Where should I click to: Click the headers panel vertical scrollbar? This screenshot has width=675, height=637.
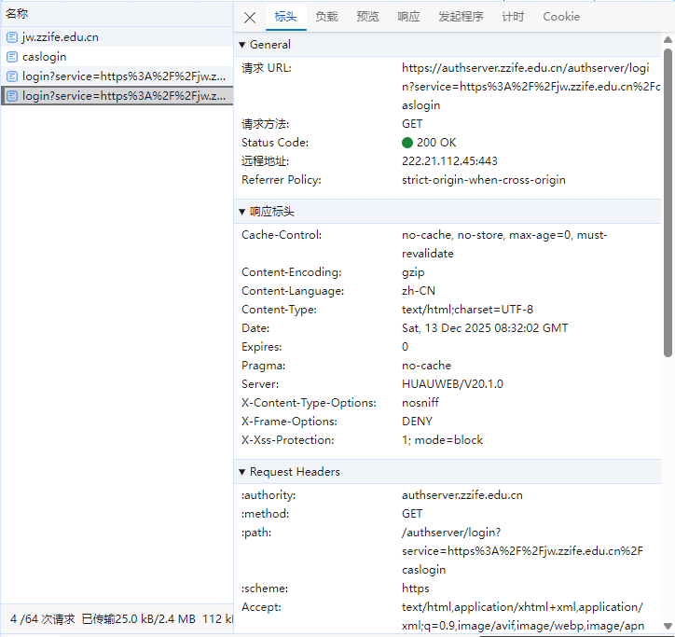(668, 196)
